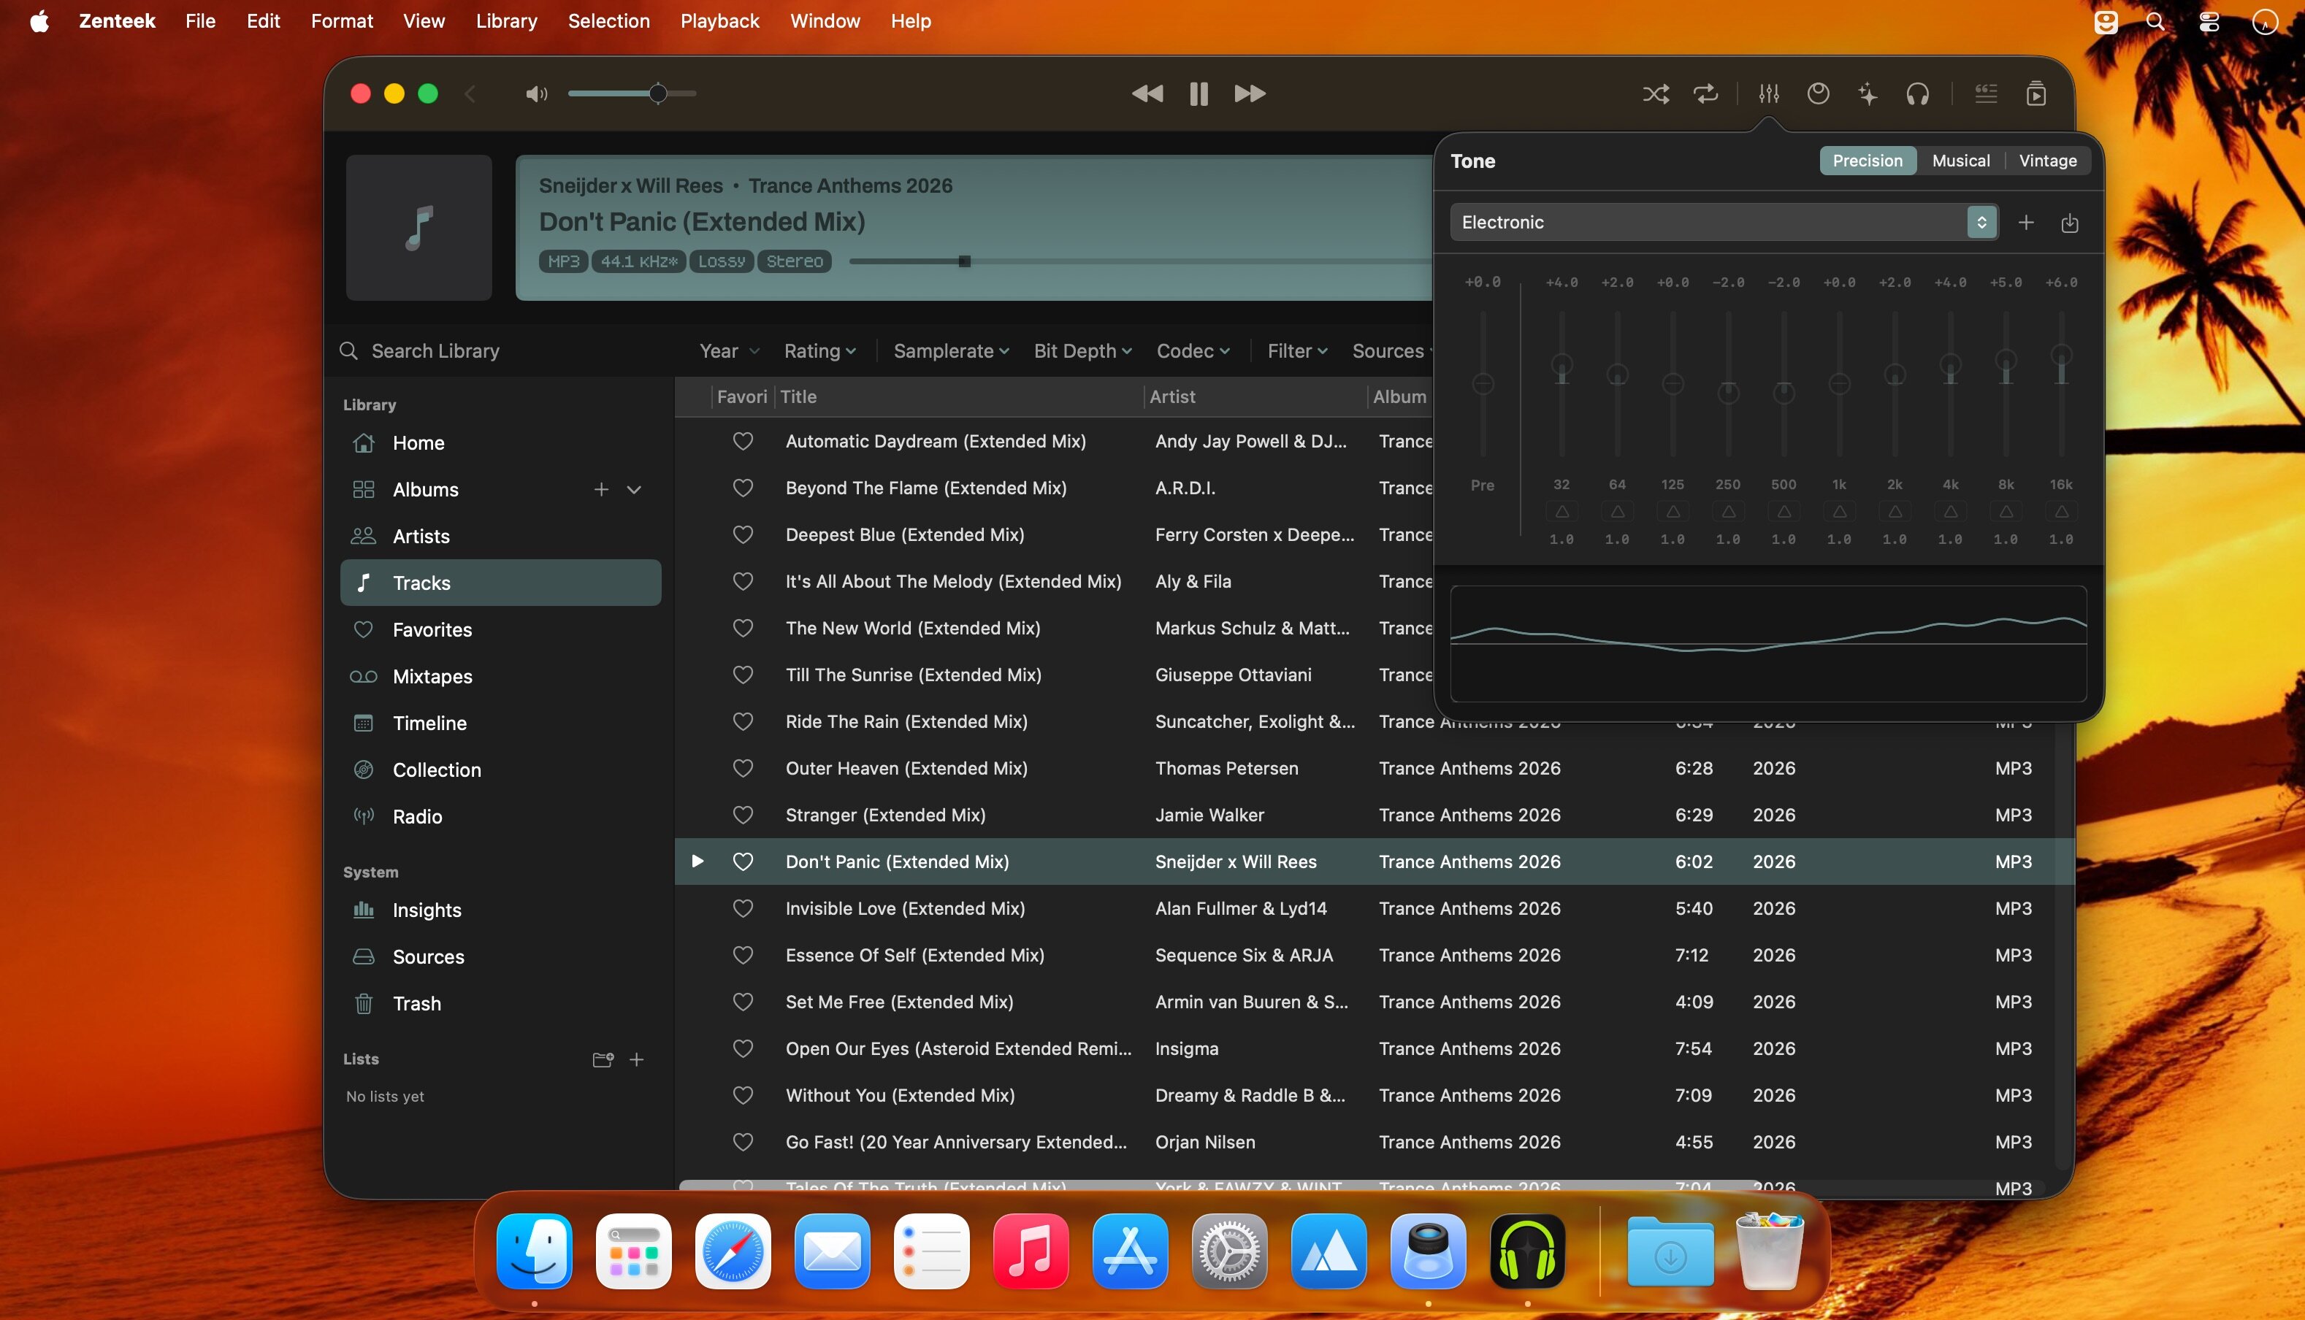Favorite Don't Panic (Extended Mix)
The image size is (2305, 1320).
click(x=743, y=862)
